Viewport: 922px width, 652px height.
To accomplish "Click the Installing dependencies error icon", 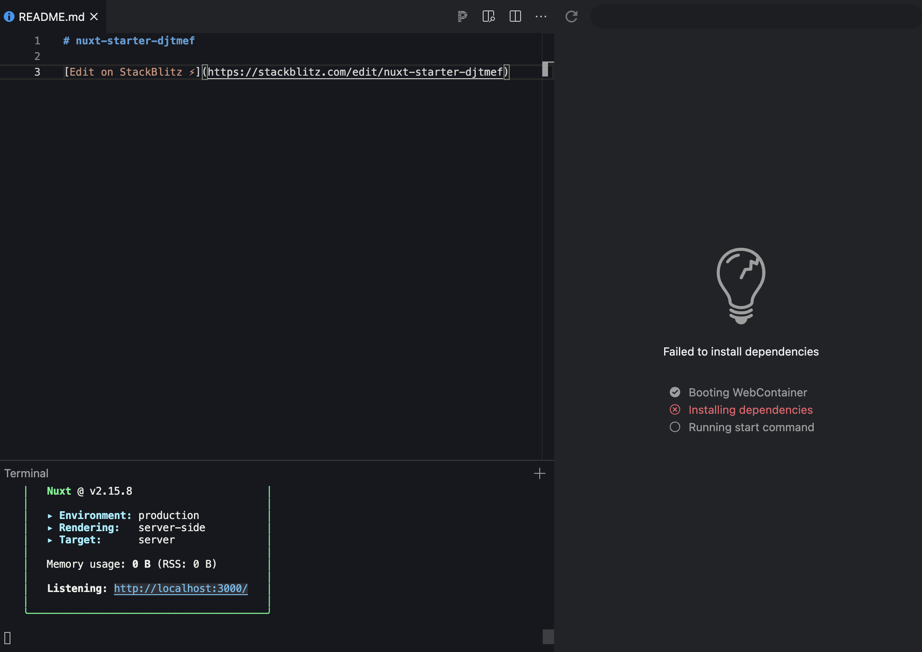I will pyautogui.click(x=675, y=409).
